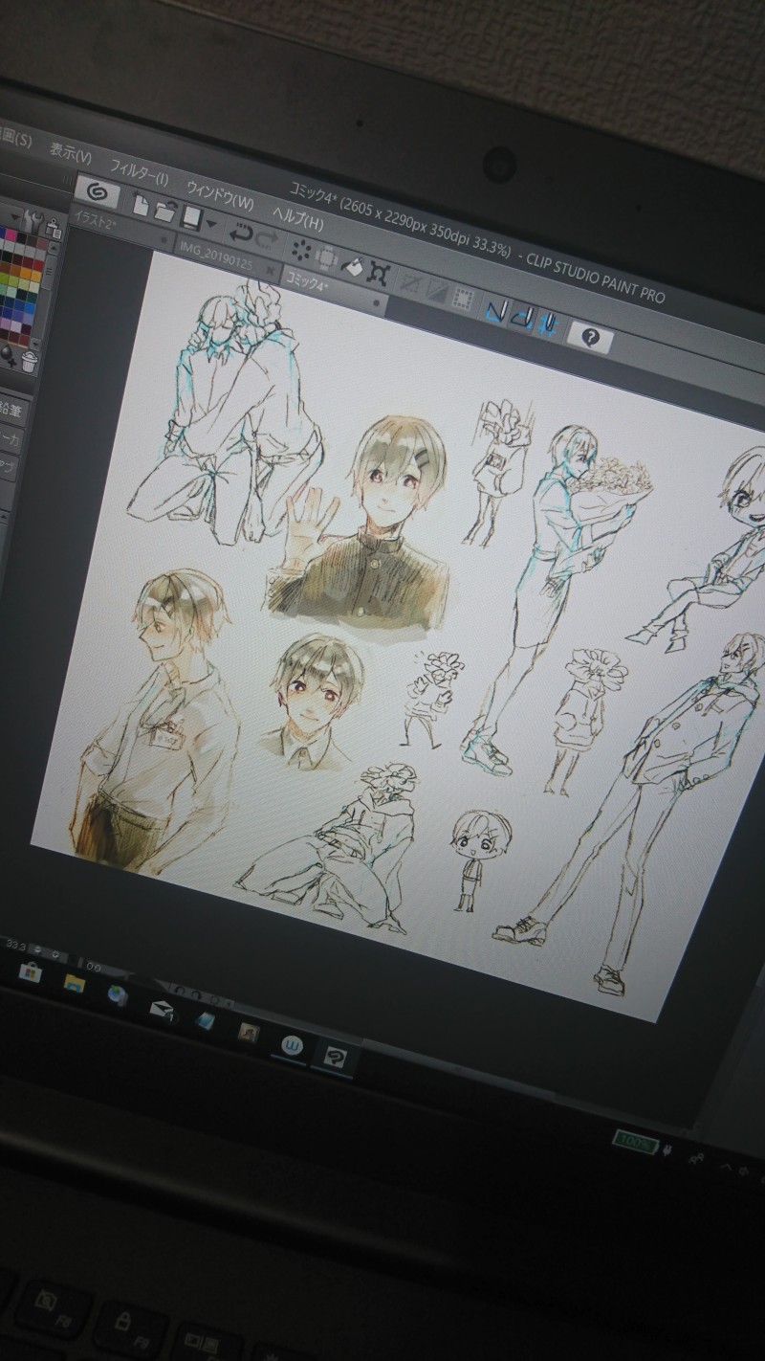This screenshot has height=1361, width=765.
Task: Undo the last action
Action: (239, 233)
